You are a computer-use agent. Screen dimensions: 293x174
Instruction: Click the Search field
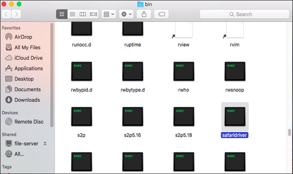click(x=244, y=14)
